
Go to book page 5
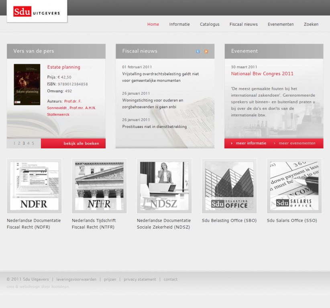point(33,144)
